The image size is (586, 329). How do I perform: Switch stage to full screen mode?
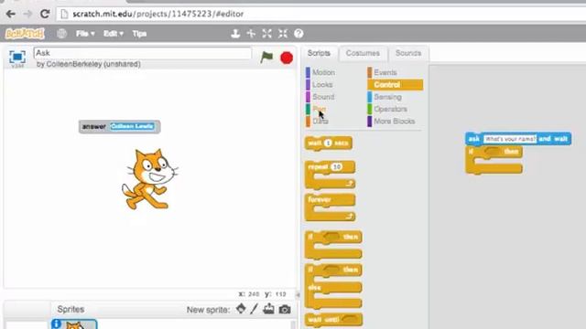(x=17, y=57)
